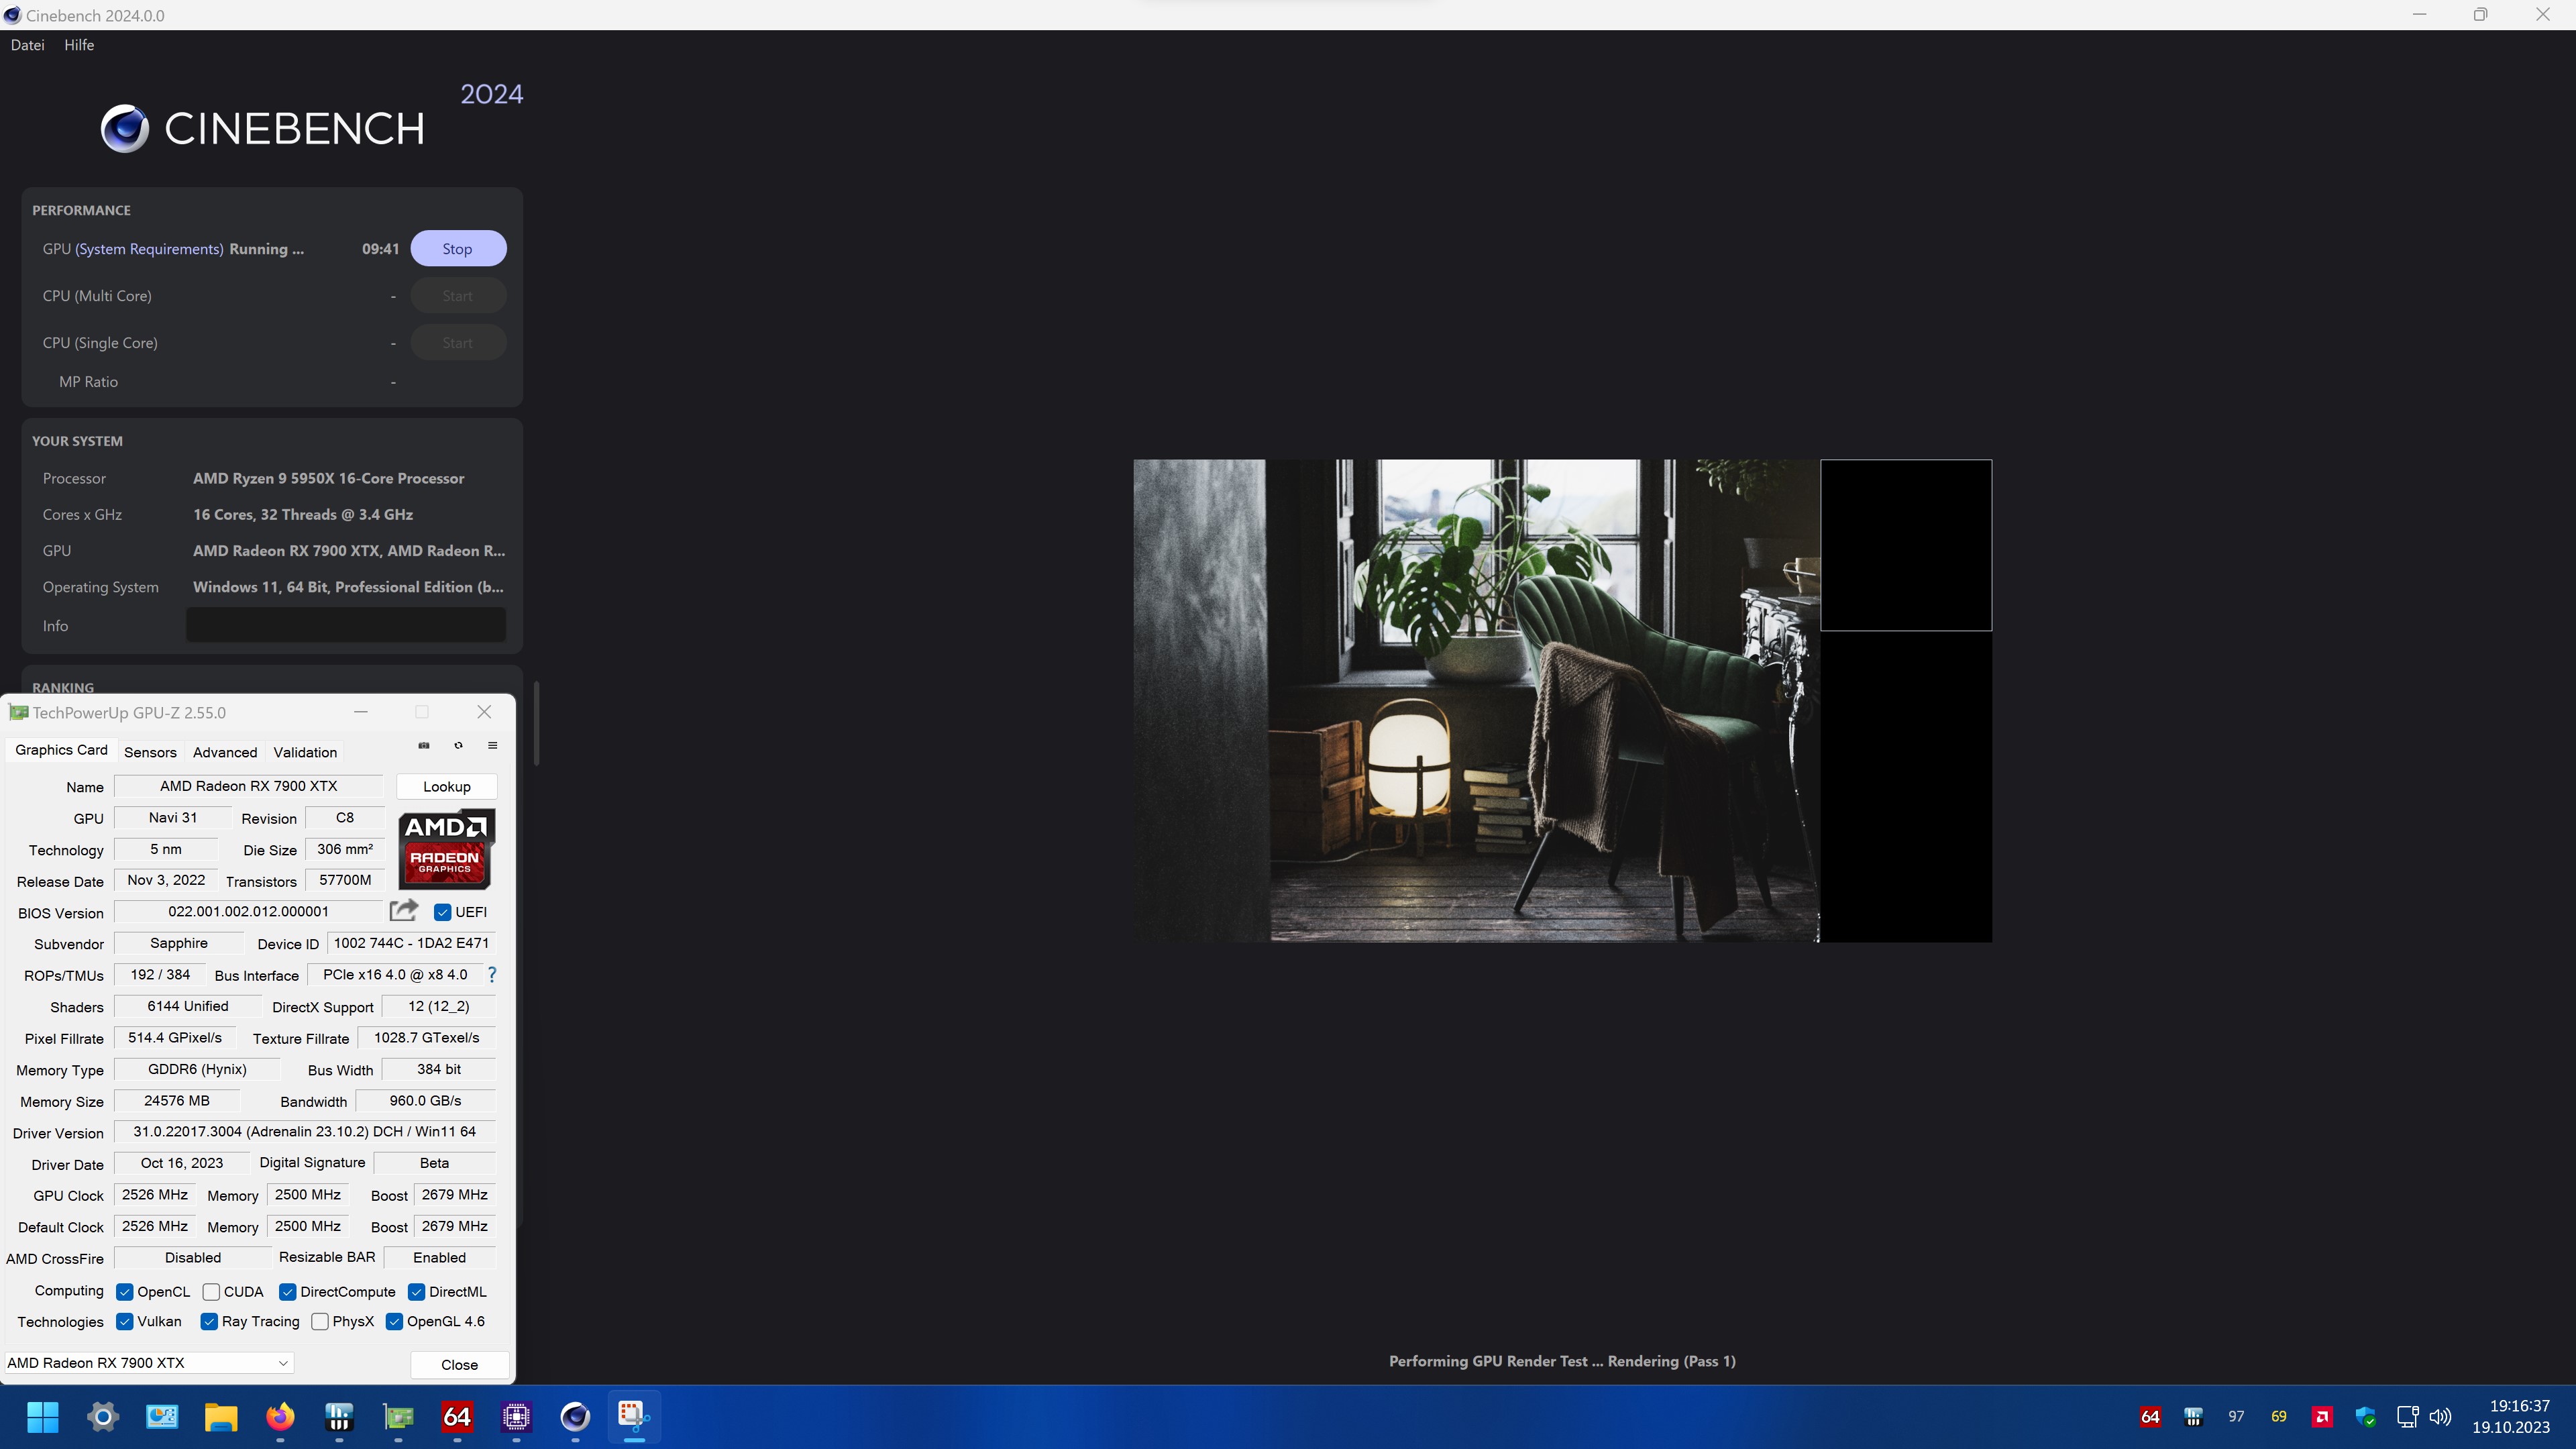Toggle the UEFI checkbox

pos(443,912)
